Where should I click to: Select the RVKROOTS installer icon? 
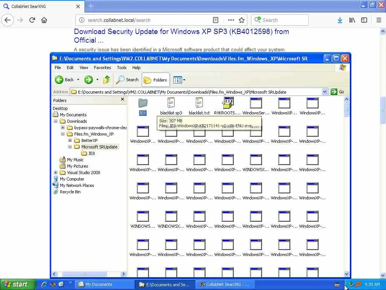[227, 103]
